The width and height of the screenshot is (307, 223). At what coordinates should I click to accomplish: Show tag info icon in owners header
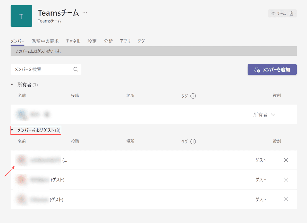pos(193,96)
